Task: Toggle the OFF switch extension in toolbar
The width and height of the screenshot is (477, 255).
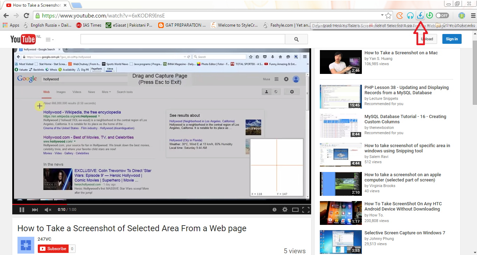Action: [442, 15]
